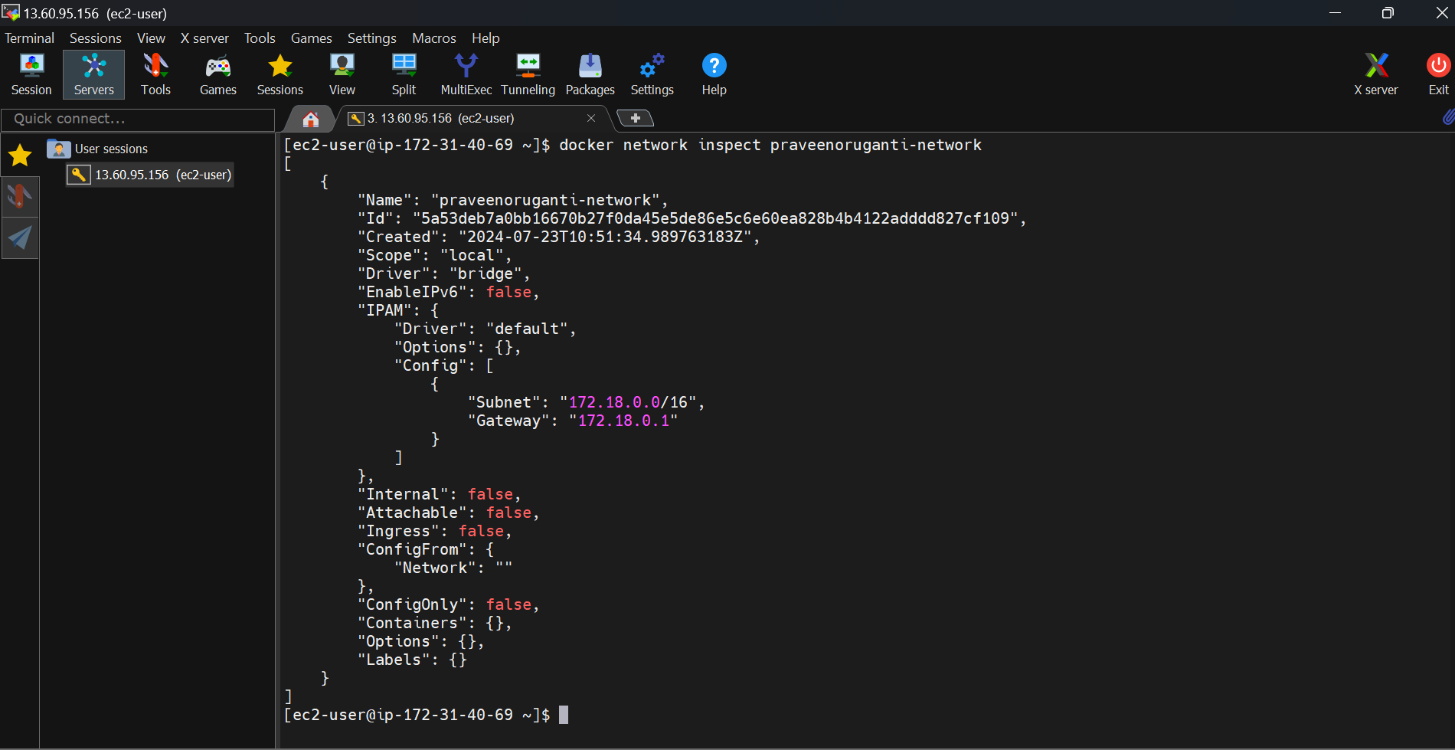Viewport: 1455px width, 750px height.
Task: Expand the User sessions folder
Action: coord(98,149)
